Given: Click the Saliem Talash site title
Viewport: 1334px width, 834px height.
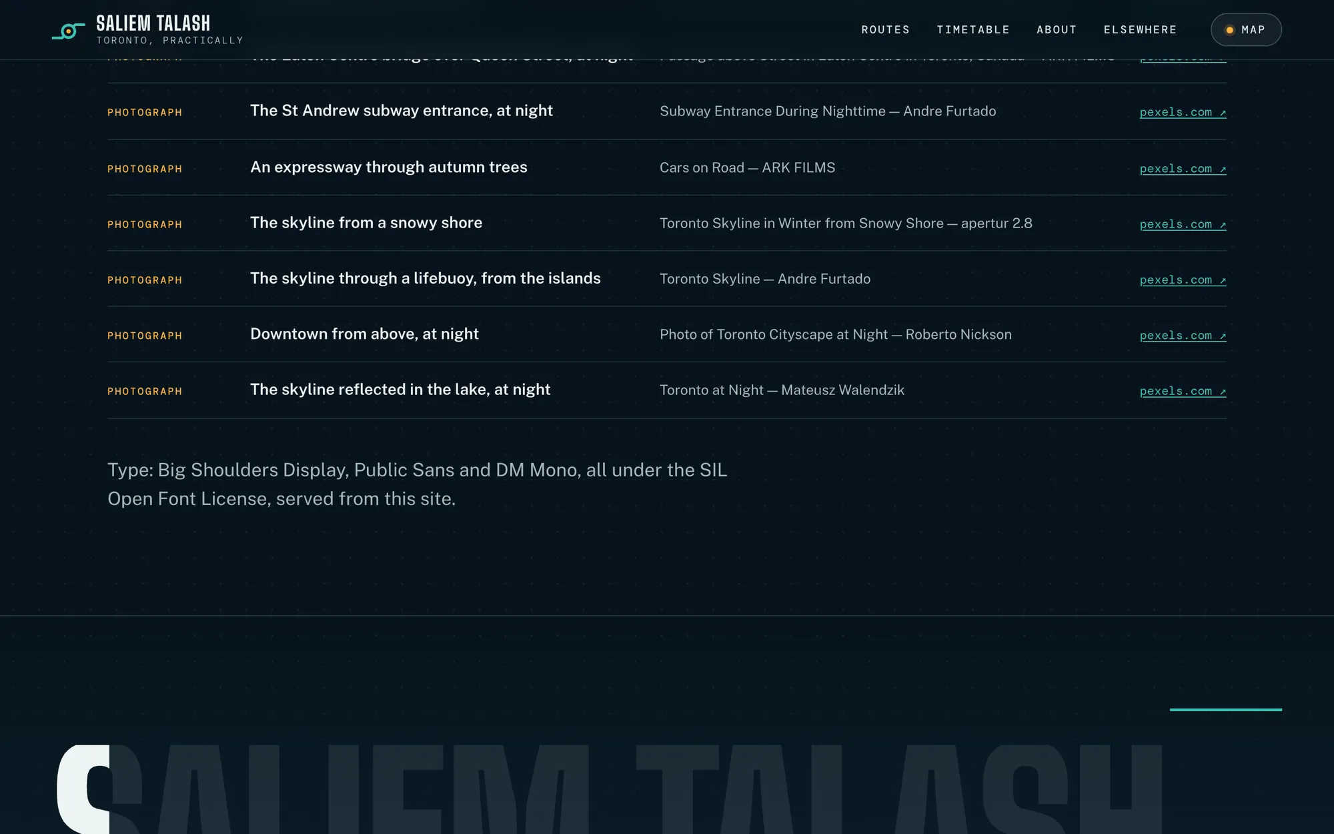Looking at the screenshot, I should (x=153, y=23).
